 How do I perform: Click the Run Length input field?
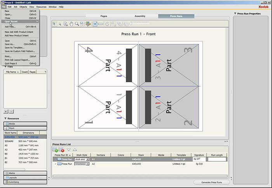click(217, 159)
